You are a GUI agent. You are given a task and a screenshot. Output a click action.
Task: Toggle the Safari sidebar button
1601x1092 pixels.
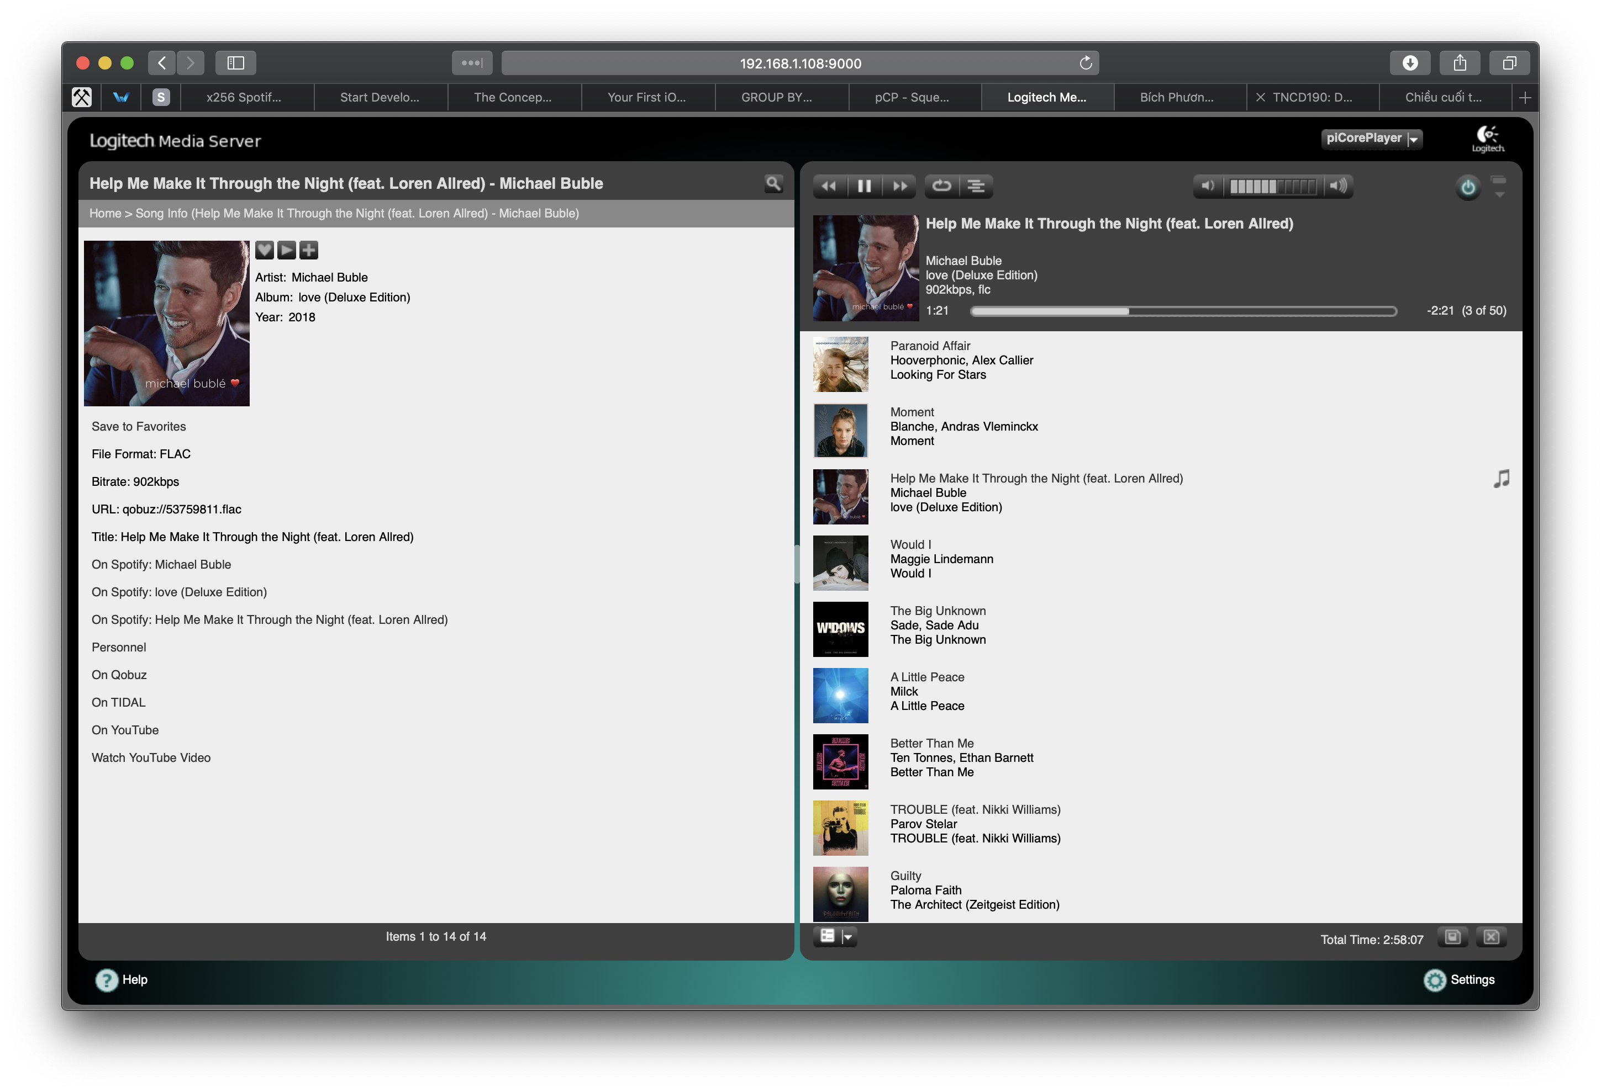click(235, 63)
